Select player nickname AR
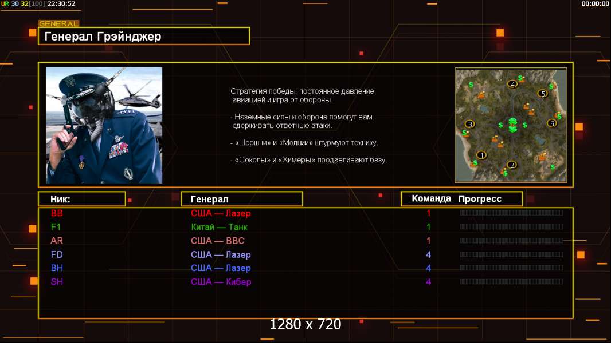Image resolution: width=611 pixels, height=343 pixels. [57, 241]
